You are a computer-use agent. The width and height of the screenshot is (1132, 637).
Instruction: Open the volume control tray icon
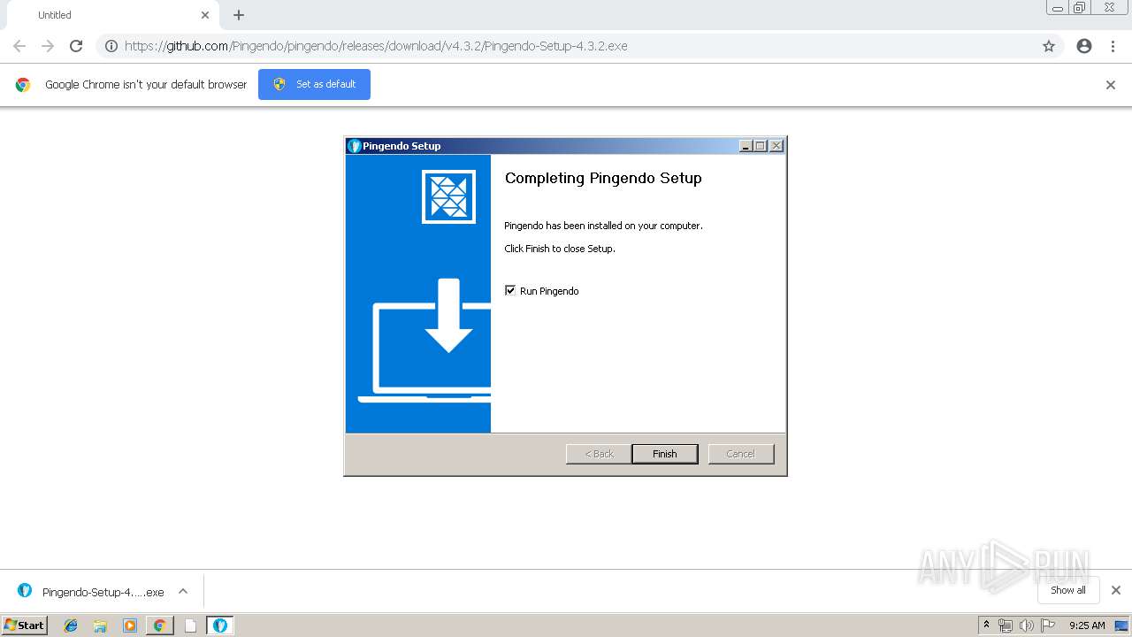tap(1027, 625)
